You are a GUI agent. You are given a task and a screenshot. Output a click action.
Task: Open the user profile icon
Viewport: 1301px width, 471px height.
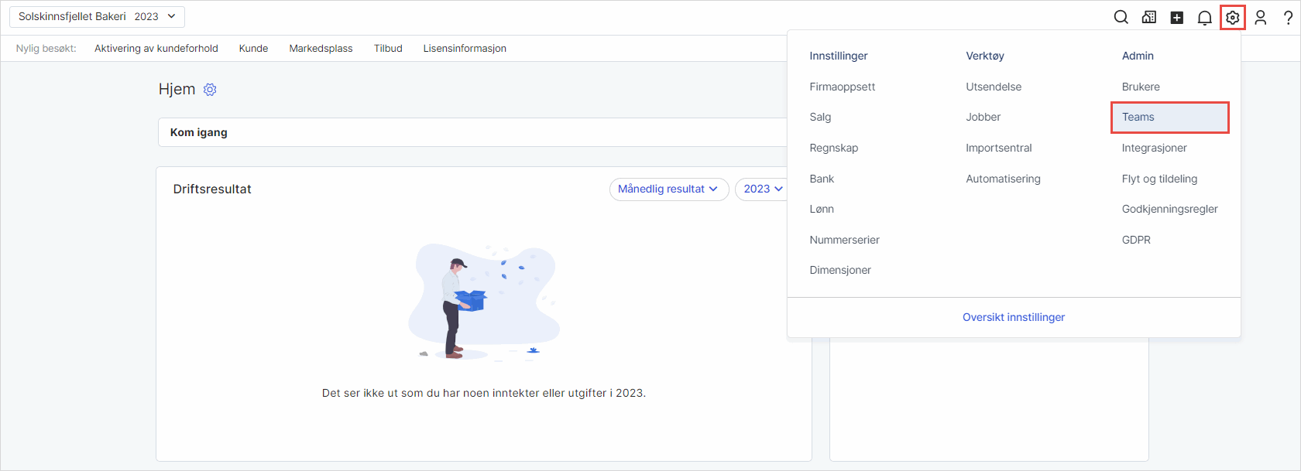[x=1260, y=17]
